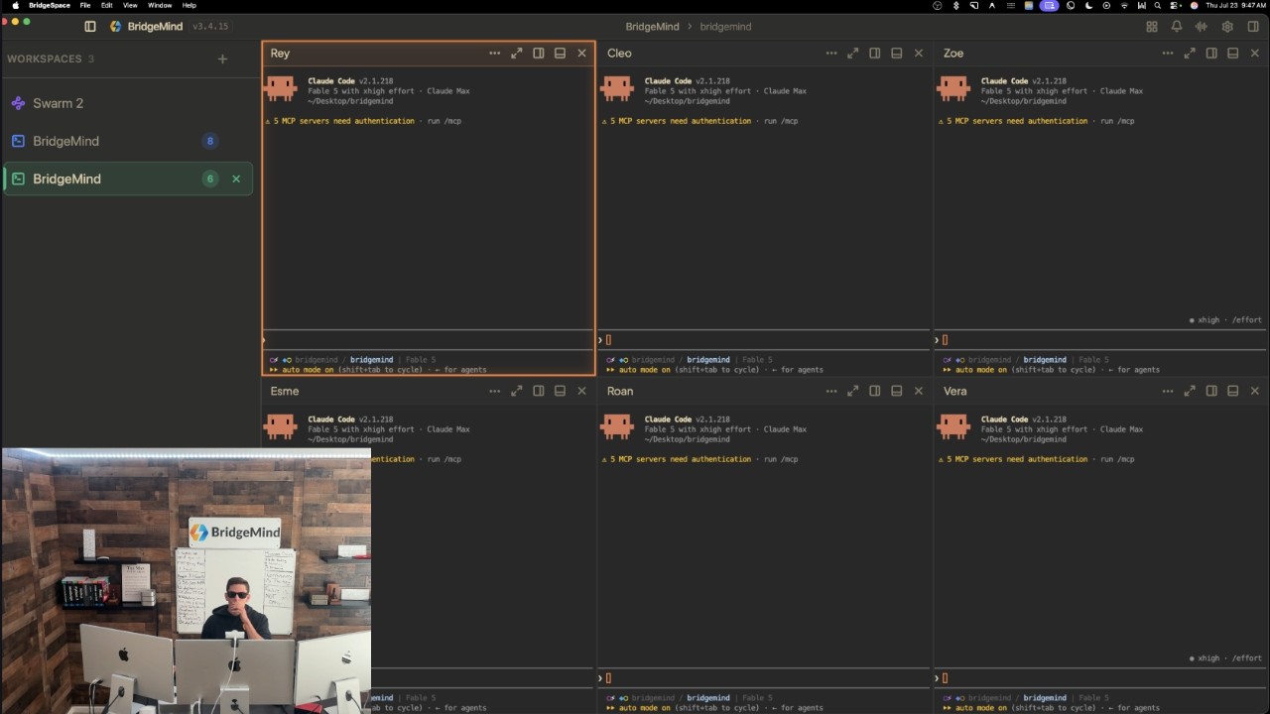Open the Rey pane more options menu
The width and height of the screenshot is (1270, 714).
494,54
